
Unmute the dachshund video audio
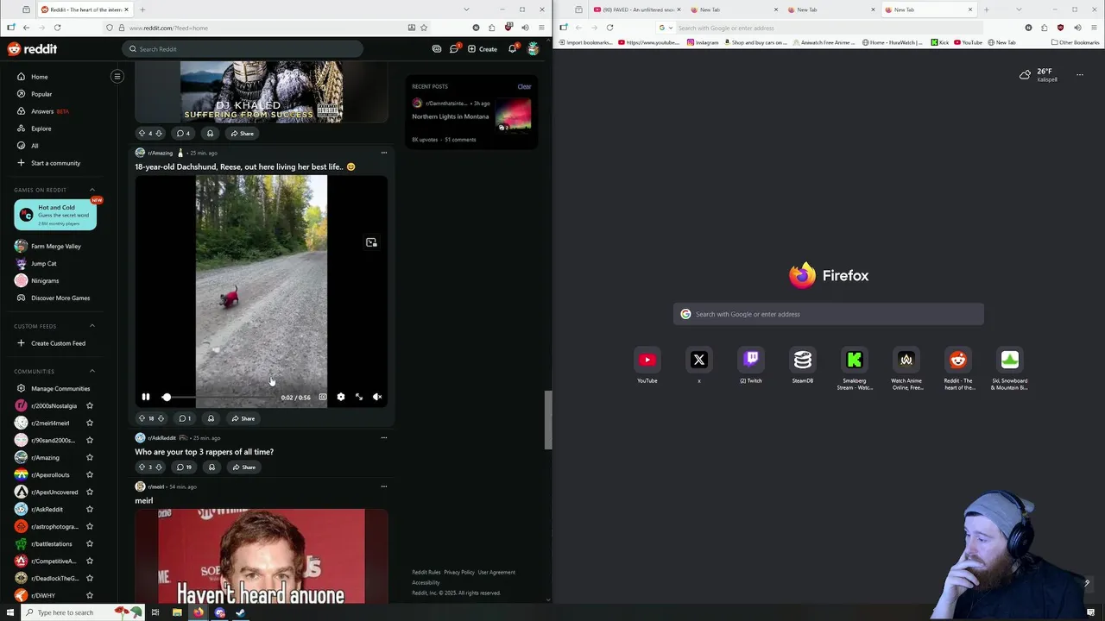(377, 397)
